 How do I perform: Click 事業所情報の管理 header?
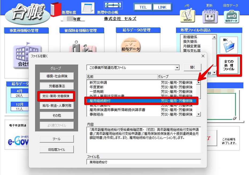click(x=26, y=30)
